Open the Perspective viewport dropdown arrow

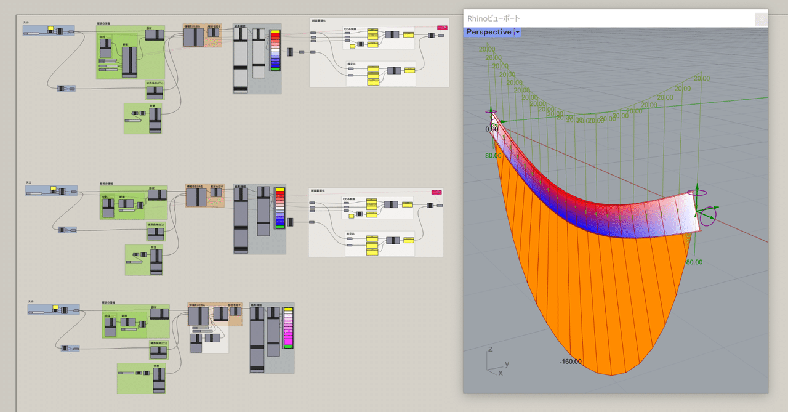(x=517, y=32)
